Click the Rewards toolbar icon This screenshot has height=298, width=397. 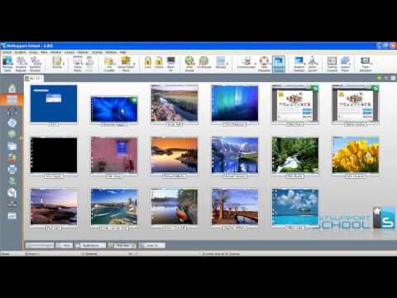(x=57, y=62)
